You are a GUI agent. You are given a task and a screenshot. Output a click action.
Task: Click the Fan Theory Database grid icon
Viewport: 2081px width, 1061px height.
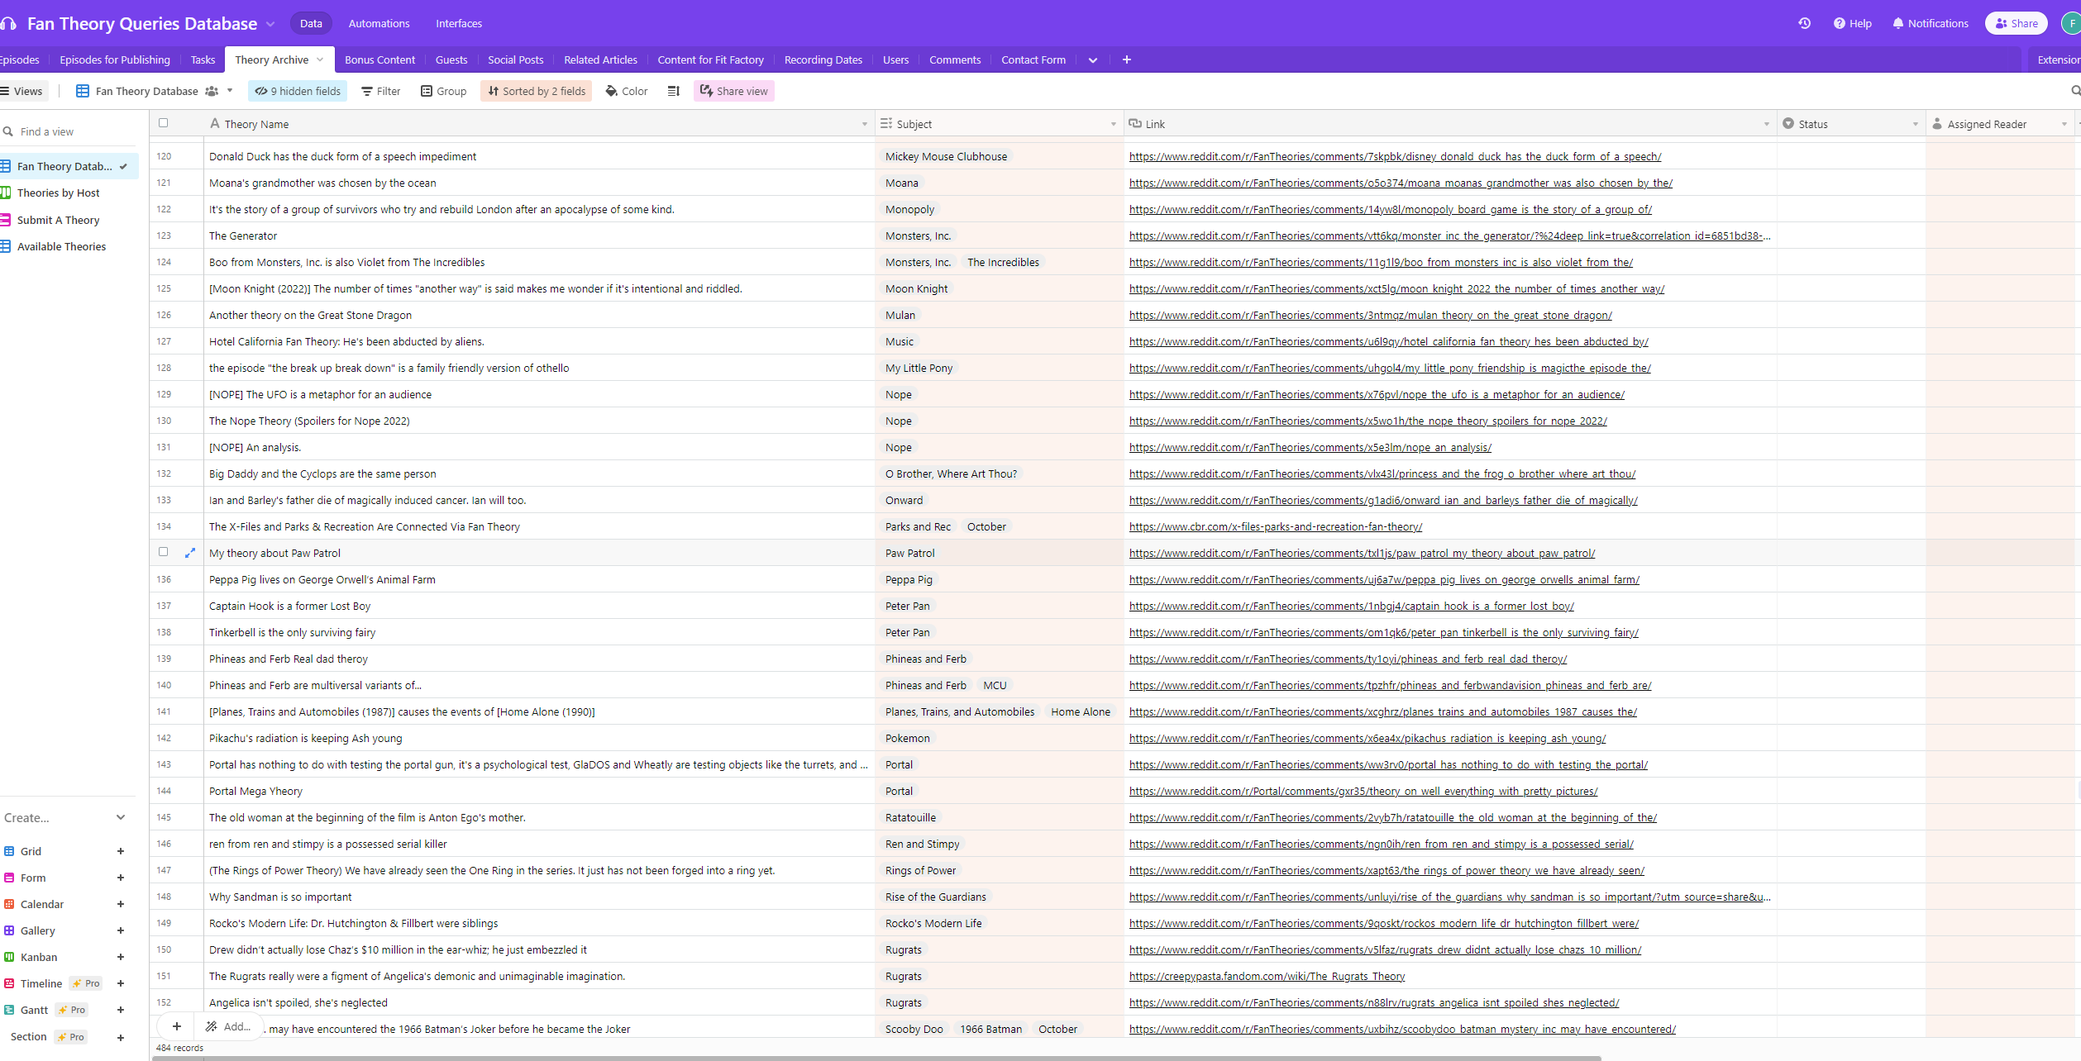[x=83, y=91]
